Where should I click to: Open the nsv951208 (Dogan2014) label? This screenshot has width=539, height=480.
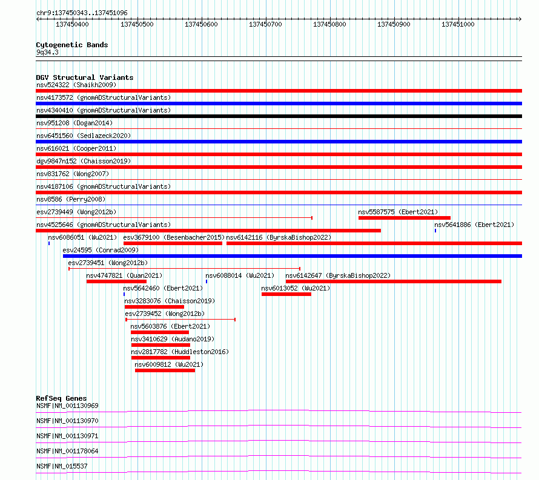[x=74, y=123]
